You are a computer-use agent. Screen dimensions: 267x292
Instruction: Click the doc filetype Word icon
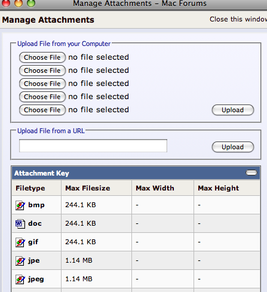20,224
